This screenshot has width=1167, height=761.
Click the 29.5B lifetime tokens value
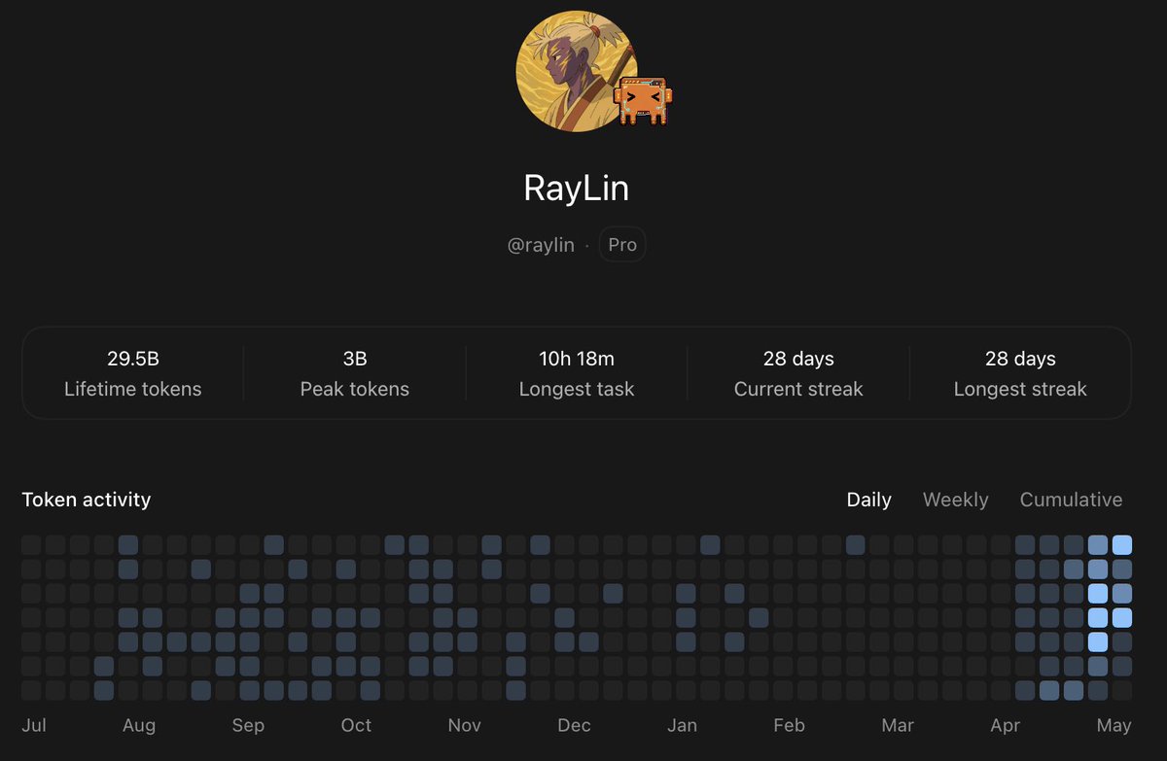[133, 359]
